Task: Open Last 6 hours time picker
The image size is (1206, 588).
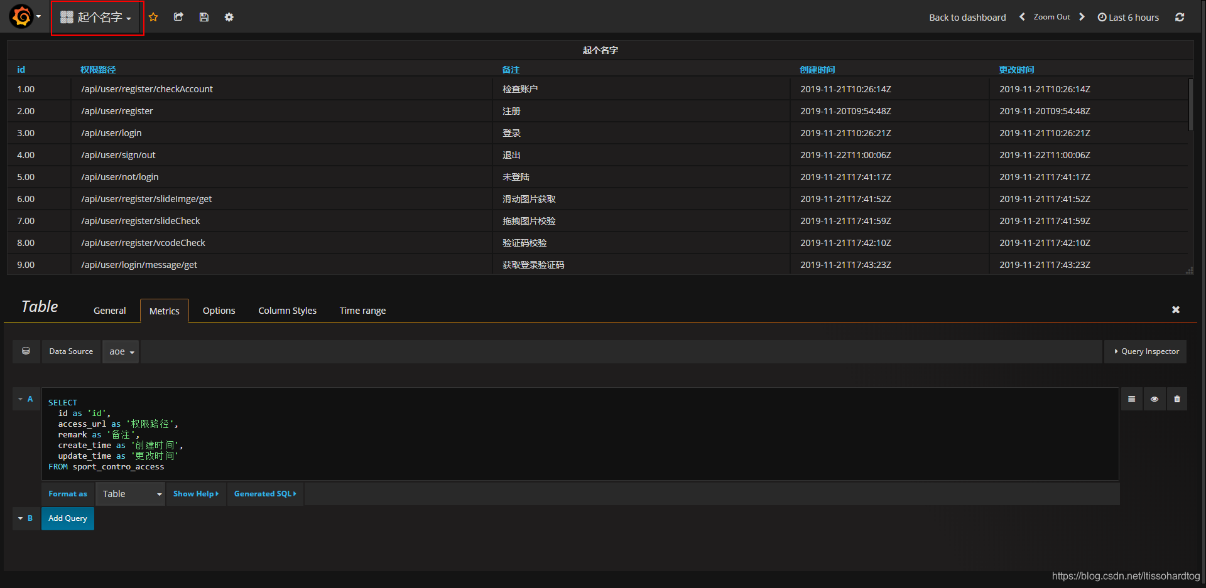Action: pyautogui.click(x=1128, y=18)
